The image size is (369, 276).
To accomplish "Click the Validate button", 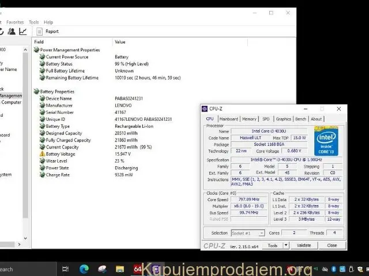I will tap(304, 245).
